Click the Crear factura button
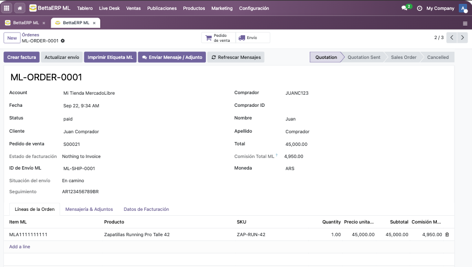 pyautogui.click(x=21, y=57)
